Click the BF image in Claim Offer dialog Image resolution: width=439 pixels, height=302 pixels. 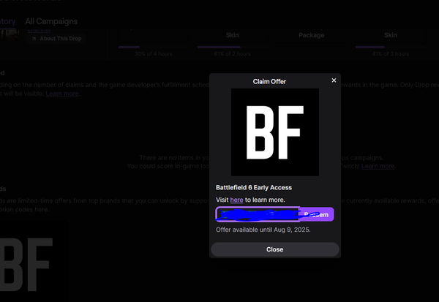(275, 132)
